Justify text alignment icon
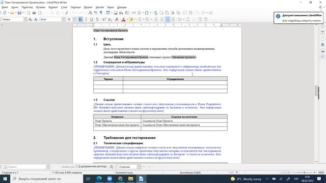This screenshot has width=326, height=183. (x=173, y=19)
